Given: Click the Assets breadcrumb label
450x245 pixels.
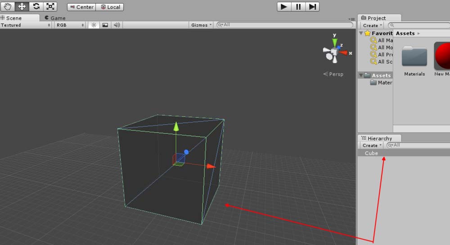Looking at the screenshot, I should click(405, 33).
